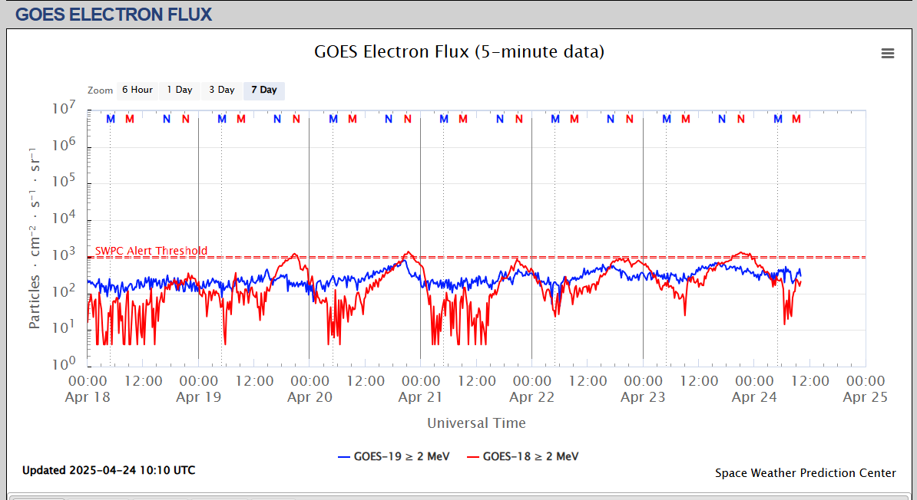Click the Particles y-axis title

coord(35,238)
